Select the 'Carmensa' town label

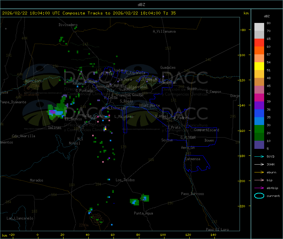(192, 159)
